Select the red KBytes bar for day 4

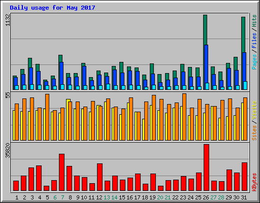[x=39, y=178]
